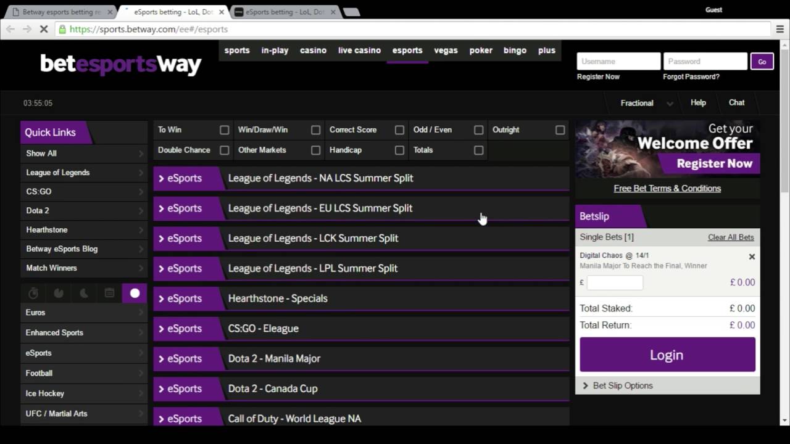Expand Dota 2 - Manila Major section
Viewport: 790px width, 444px height.
361,359
